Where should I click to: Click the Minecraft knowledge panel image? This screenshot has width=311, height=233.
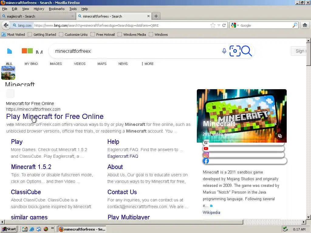click(241, 116)
